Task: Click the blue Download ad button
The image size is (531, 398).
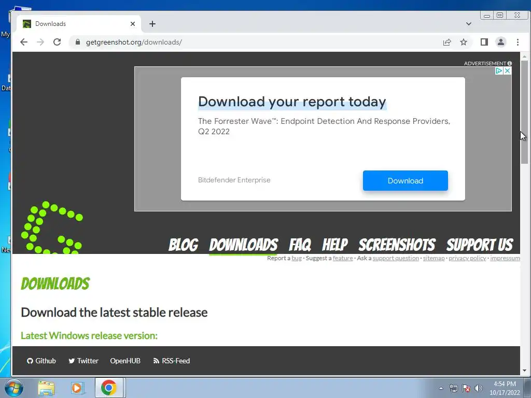Action: [406, 181]
